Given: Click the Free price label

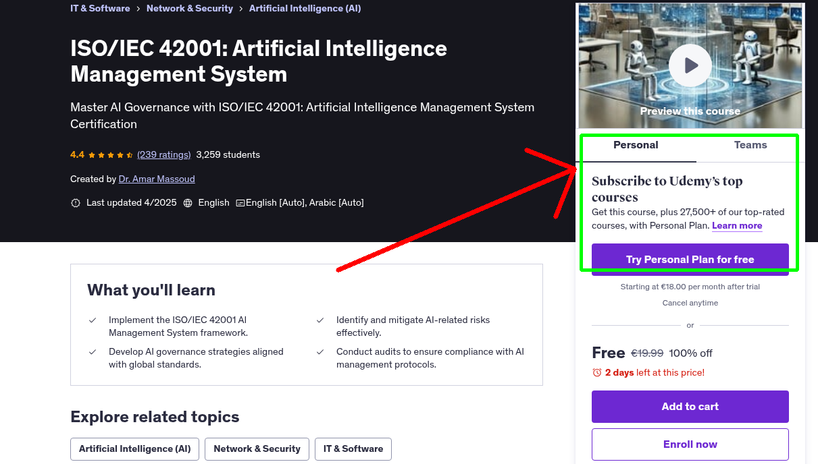Looking at the screenshot, I should [609, 353].
